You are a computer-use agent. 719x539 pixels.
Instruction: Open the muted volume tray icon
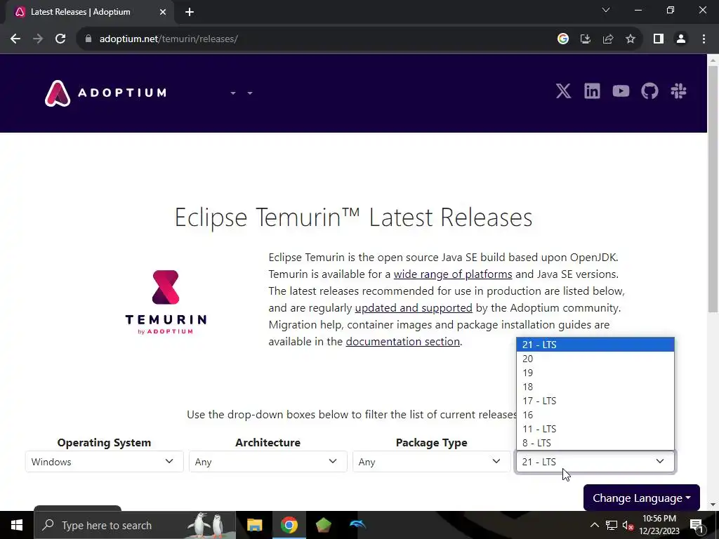pyautogui.click(x=628, y=525)
